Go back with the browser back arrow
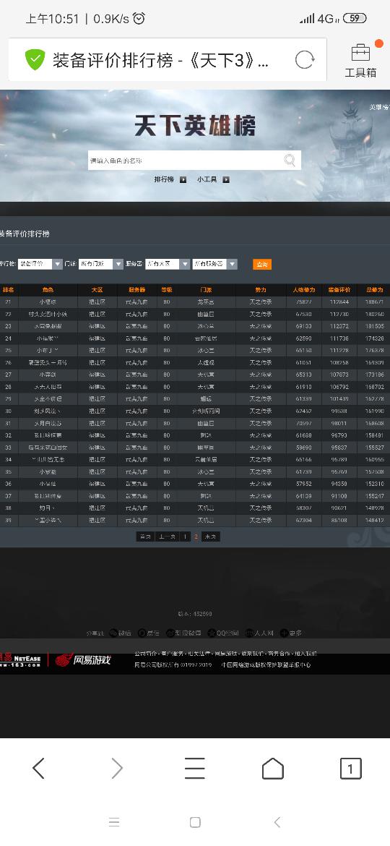Viewport: 390px width, 846px height. [39, 769]
